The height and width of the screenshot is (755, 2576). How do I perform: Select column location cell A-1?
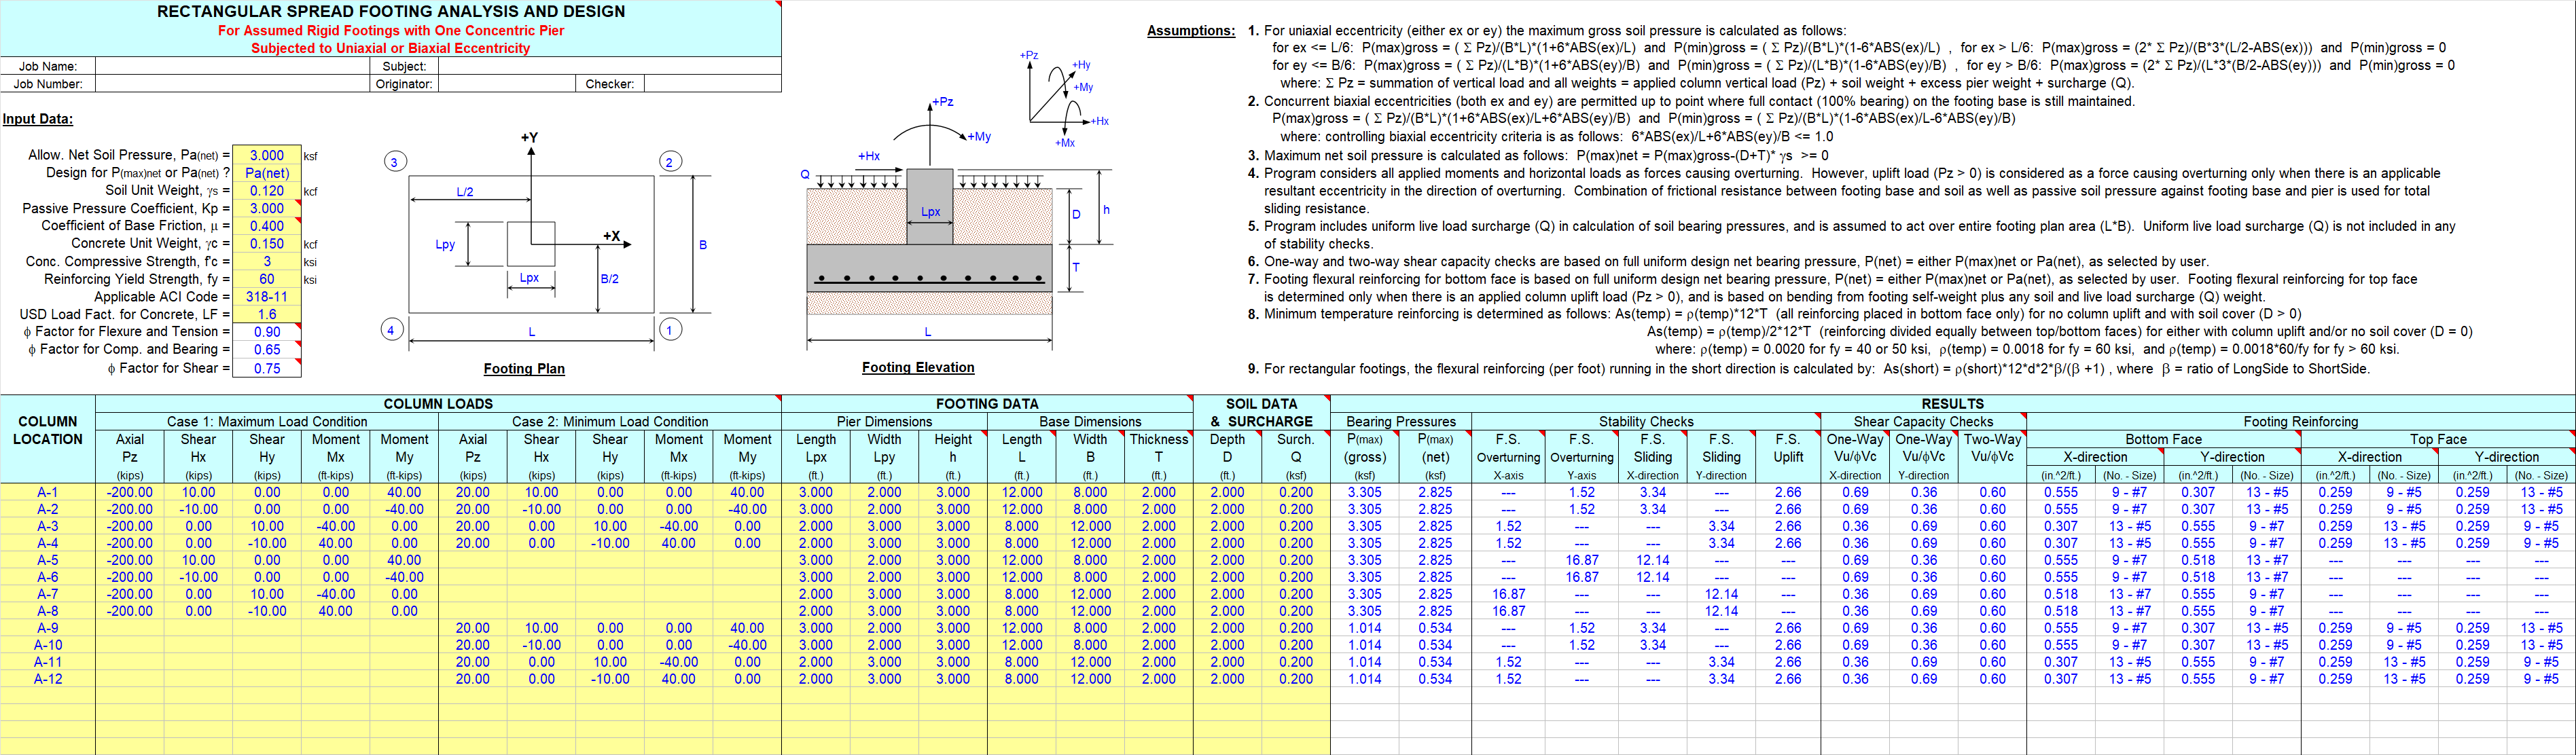pos(48,492)
